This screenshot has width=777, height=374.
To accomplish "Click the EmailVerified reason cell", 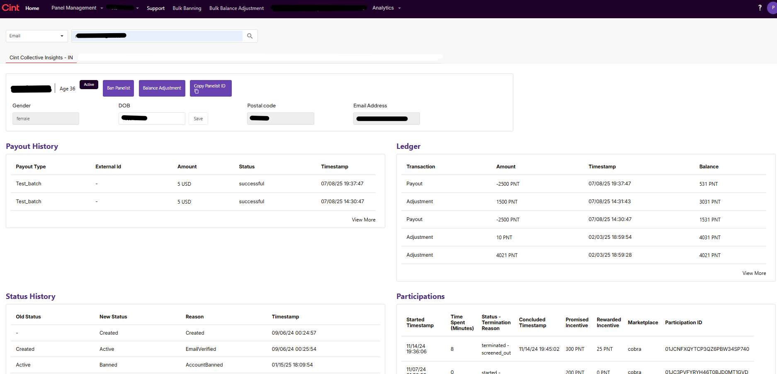I will point(201,349).
